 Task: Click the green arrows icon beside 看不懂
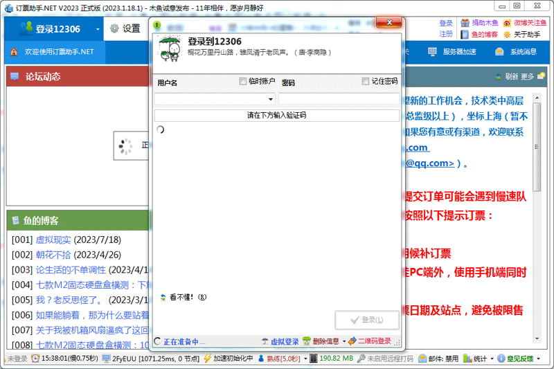pyautogui.click(x=163, y=297)
